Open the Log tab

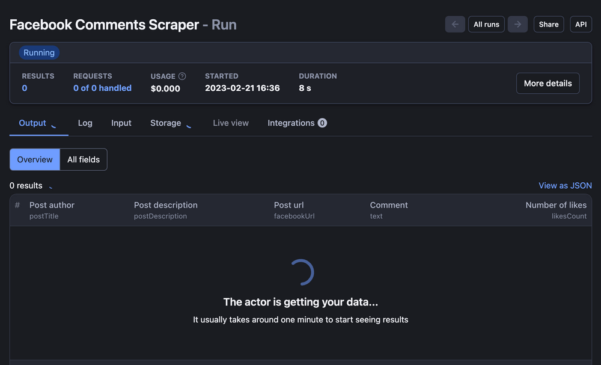click(85, 123)
